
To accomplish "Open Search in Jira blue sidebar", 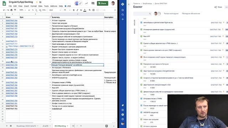I will 123,15.
